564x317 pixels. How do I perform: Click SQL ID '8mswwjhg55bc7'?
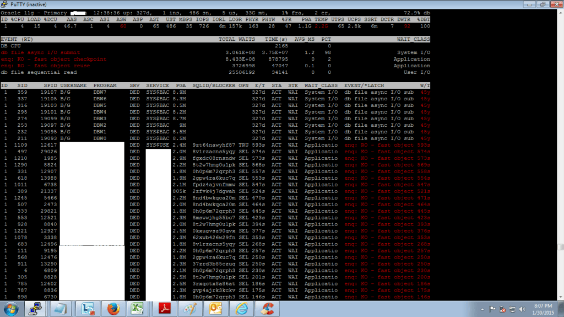click(214, 218)
